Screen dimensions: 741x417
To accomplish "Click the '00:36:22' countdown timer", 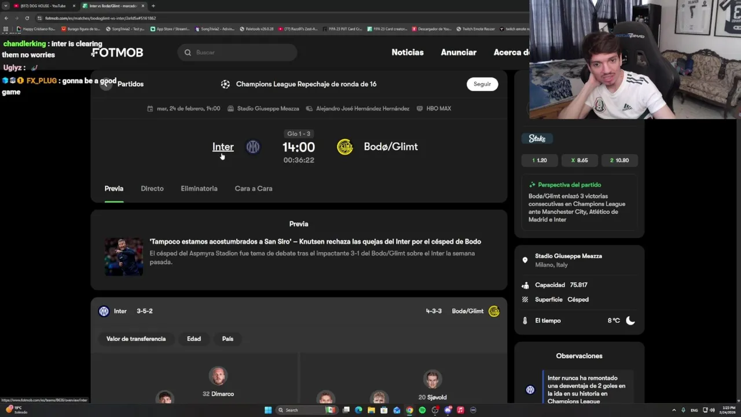I will click(x=299, y=160).
